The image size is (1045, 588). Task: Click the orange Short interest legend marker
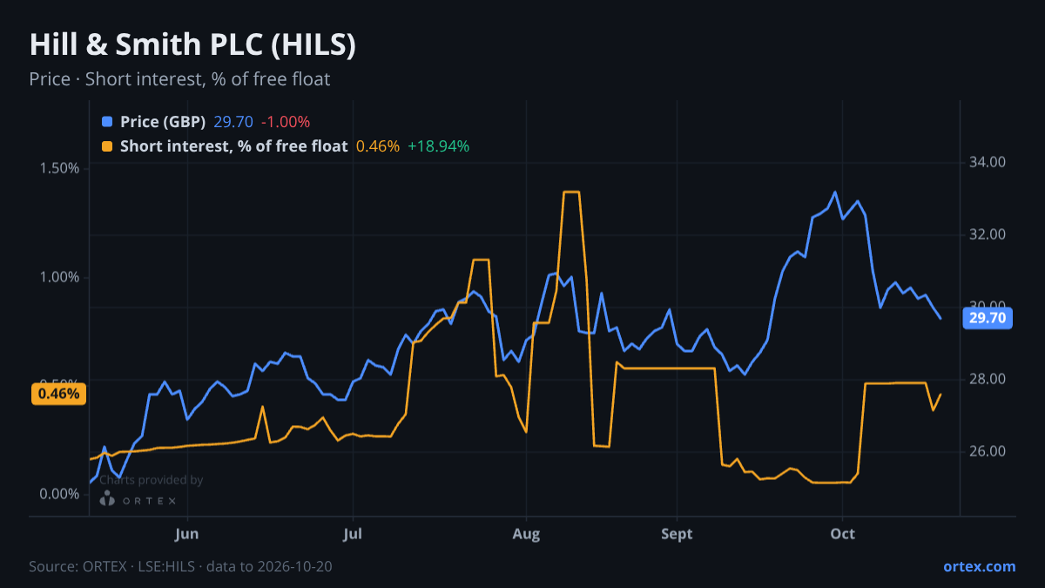click(107, 146)
